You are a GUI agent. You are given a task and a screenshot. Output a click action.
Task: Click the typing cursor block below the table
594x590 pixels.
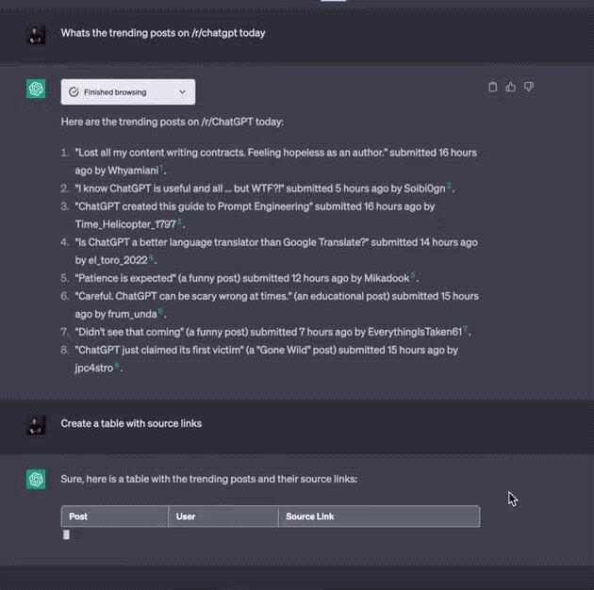(x=66, y=534)
